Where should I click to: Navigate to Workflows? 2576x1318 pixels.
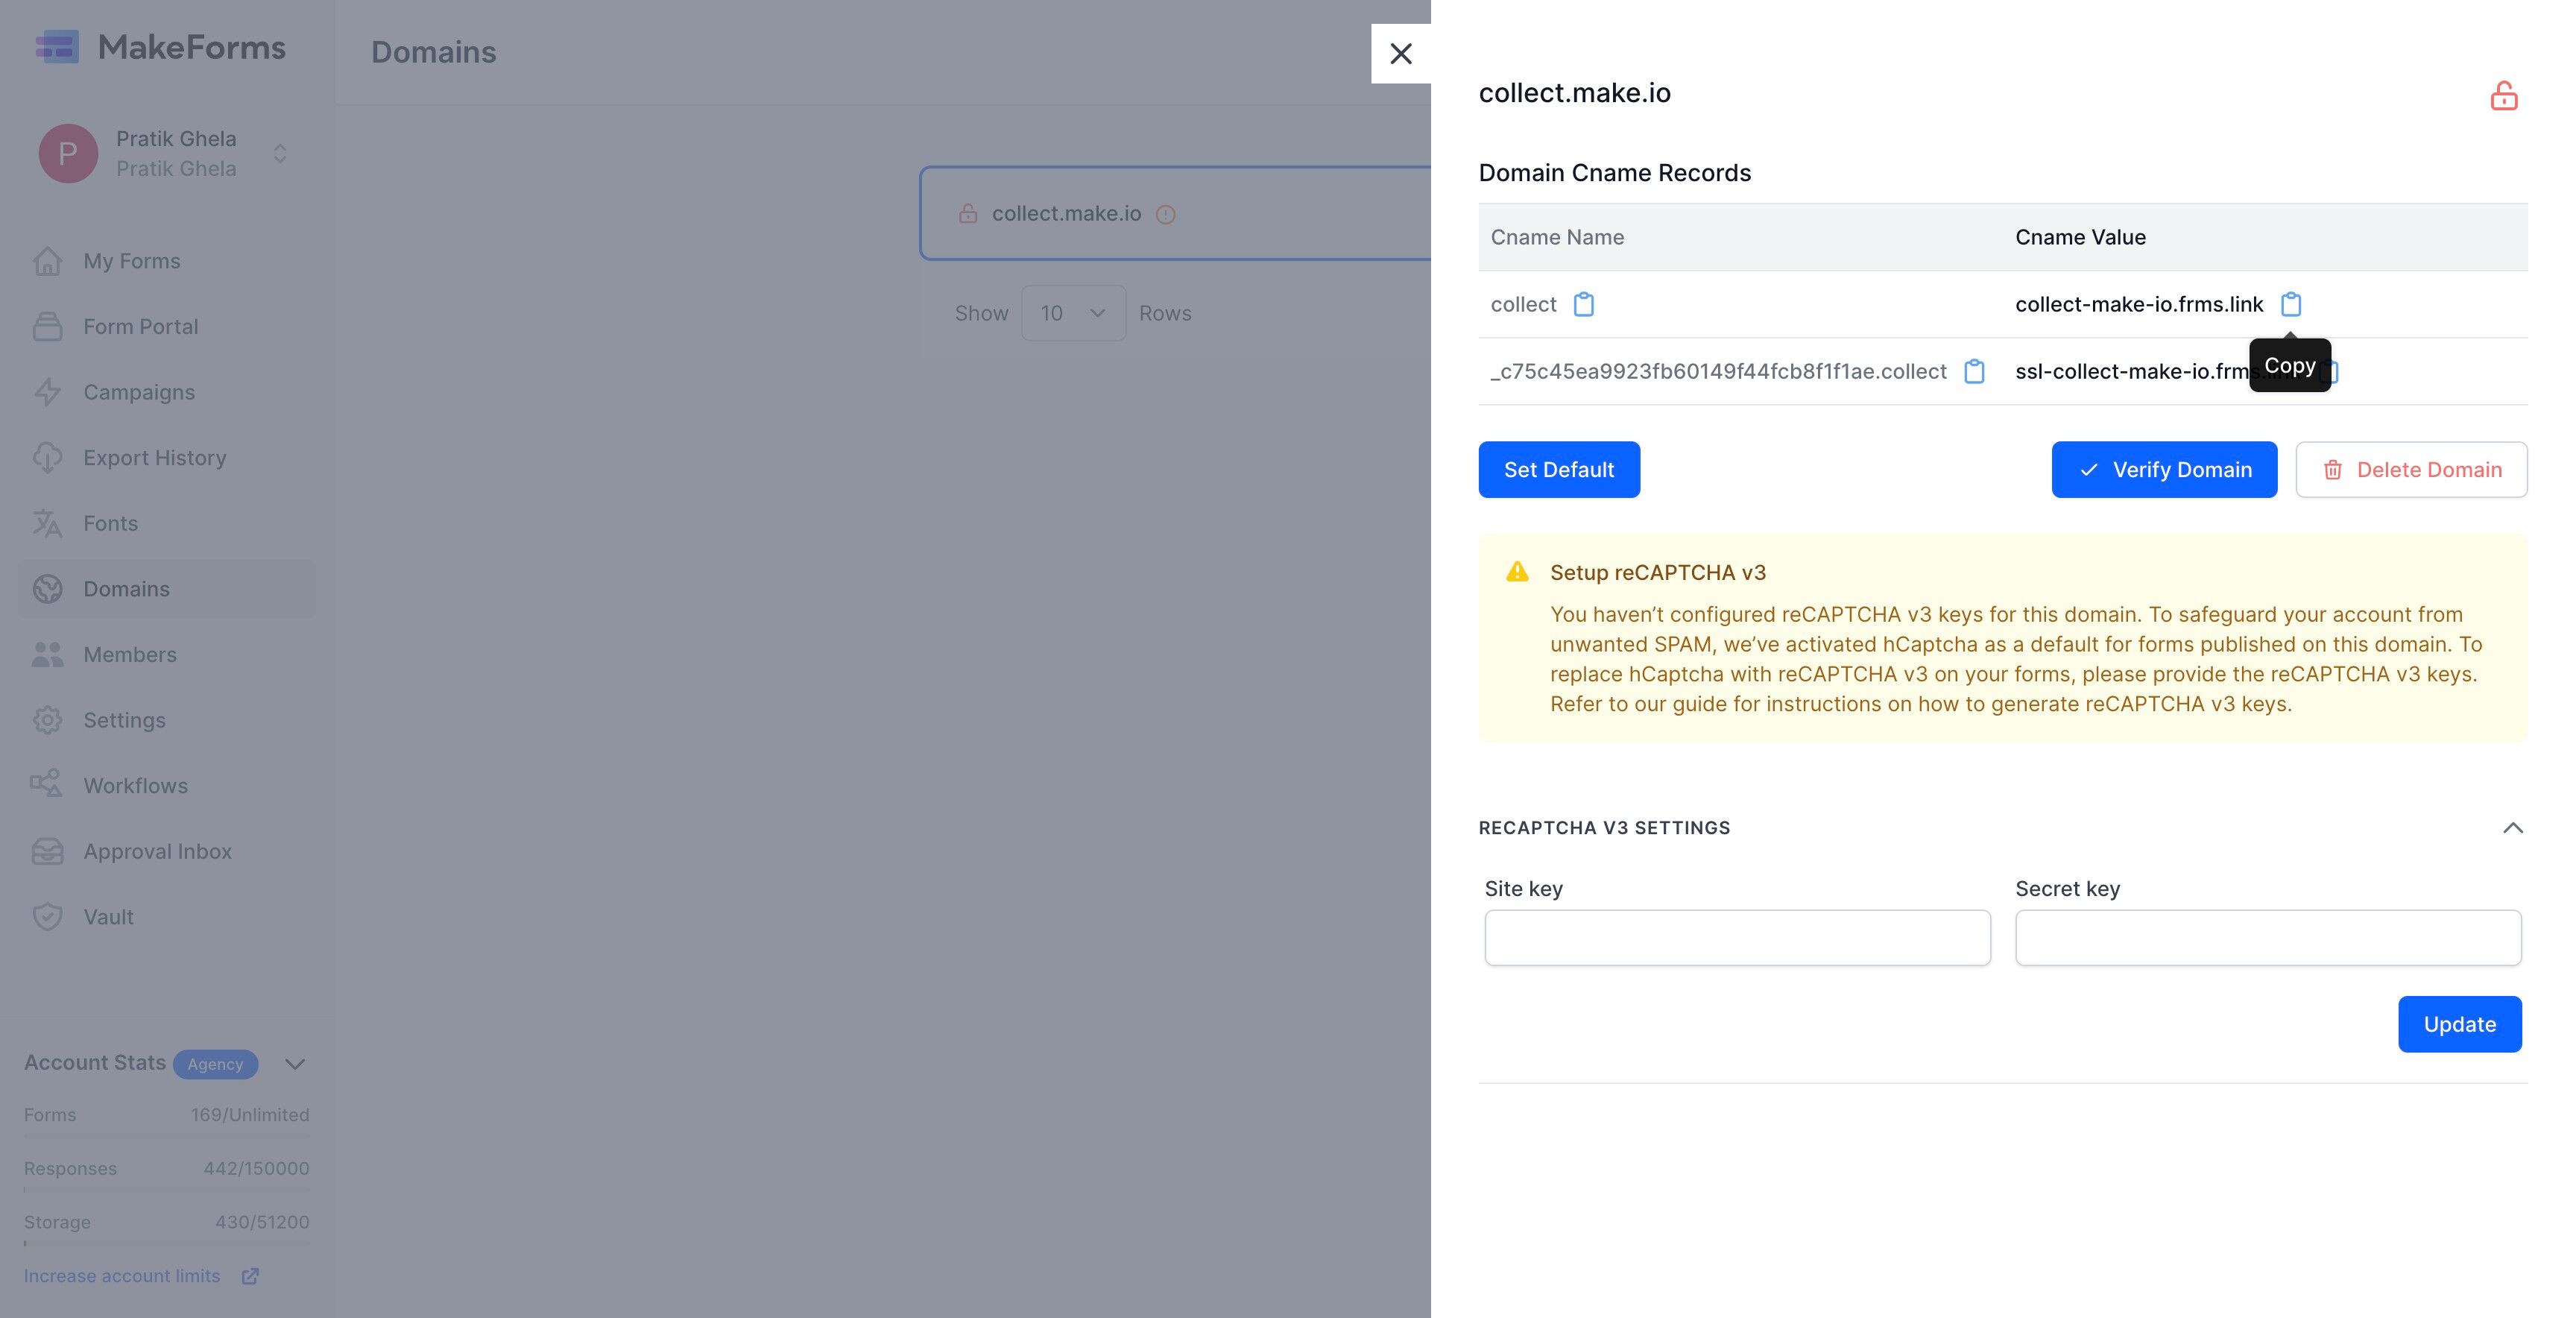pos(166,785)
